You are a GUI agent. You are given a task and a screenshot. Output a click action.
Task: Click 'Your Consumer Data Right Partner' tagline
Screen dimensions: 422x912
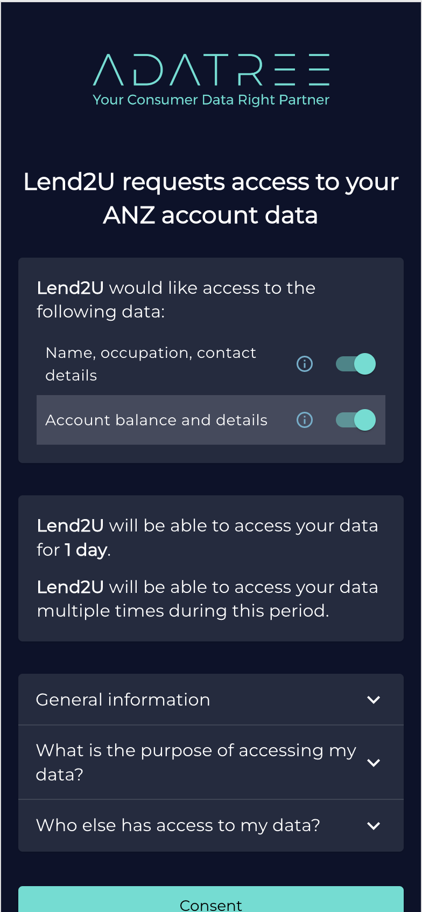(x=211, y=100)
